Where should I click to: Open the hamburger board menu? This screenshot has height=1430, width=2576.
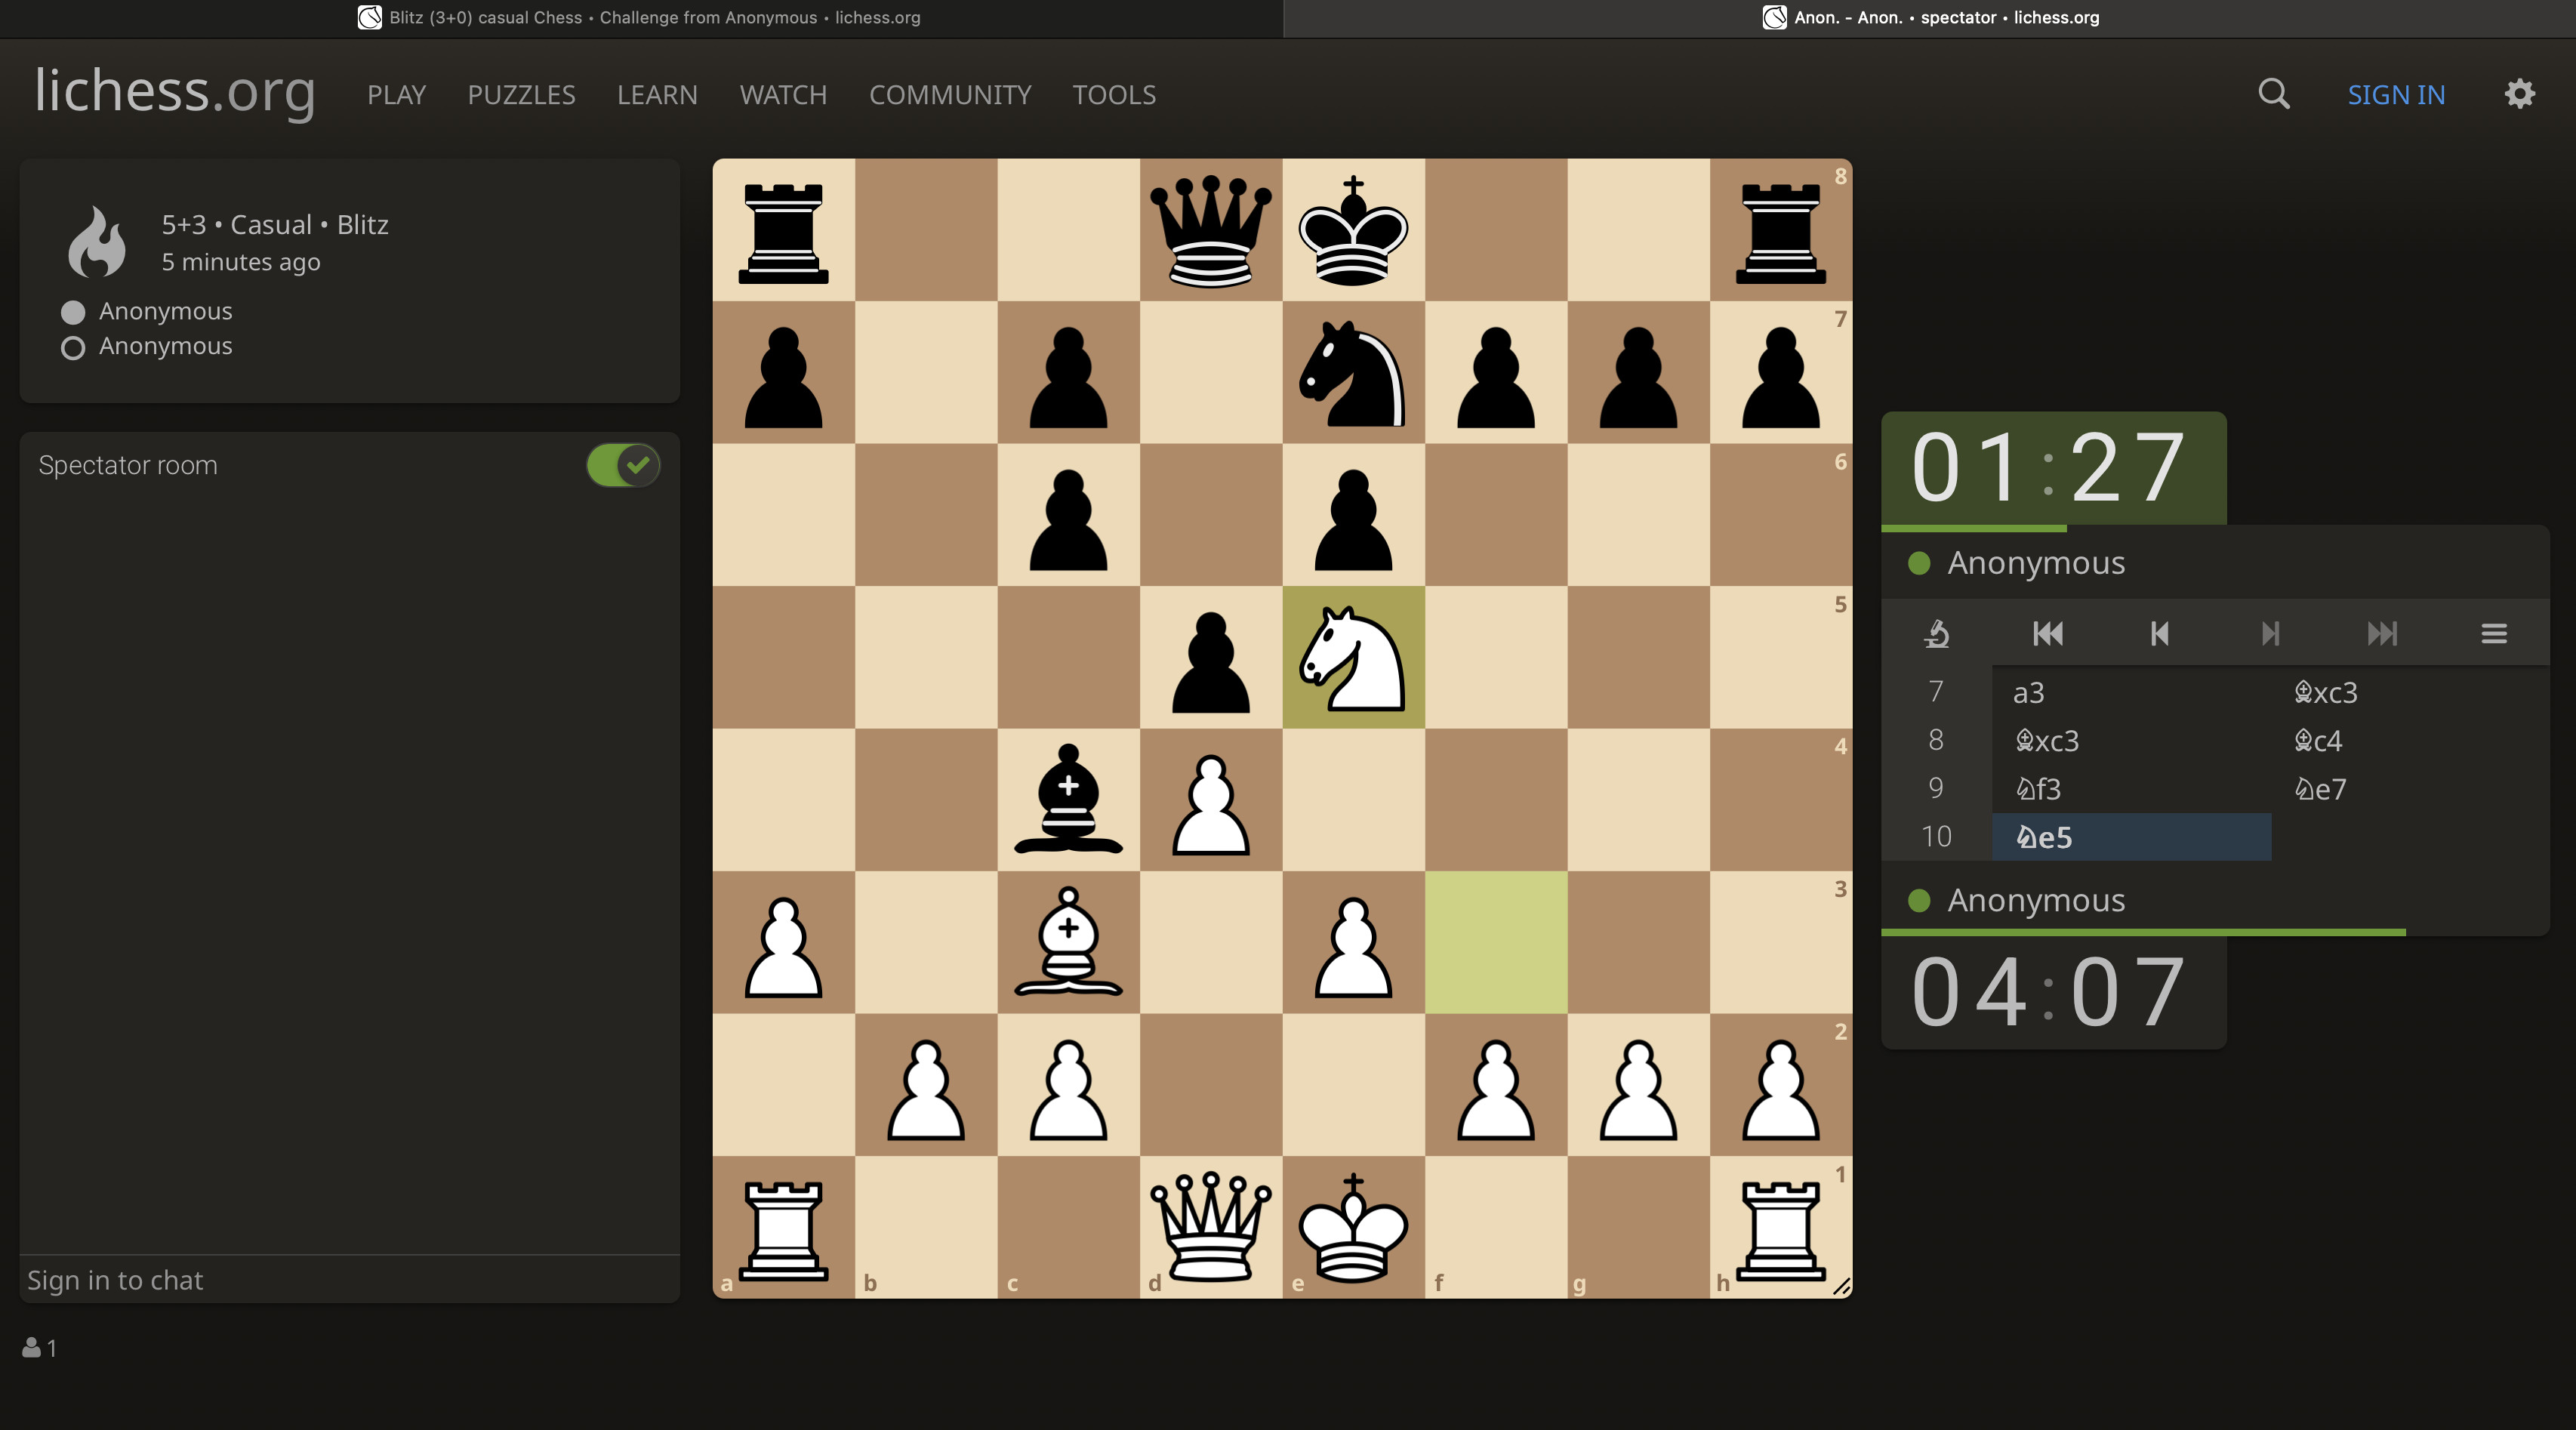(2494, 633)
